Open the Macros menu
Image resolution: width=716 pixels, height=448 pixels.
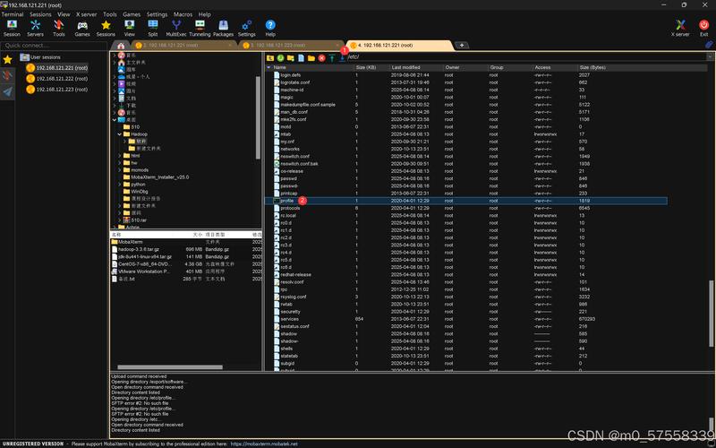tap(183, 15)
